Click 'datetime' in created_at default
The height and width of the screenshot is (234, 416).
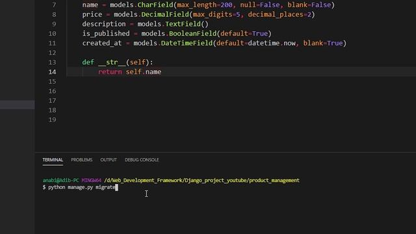[264, 44]
